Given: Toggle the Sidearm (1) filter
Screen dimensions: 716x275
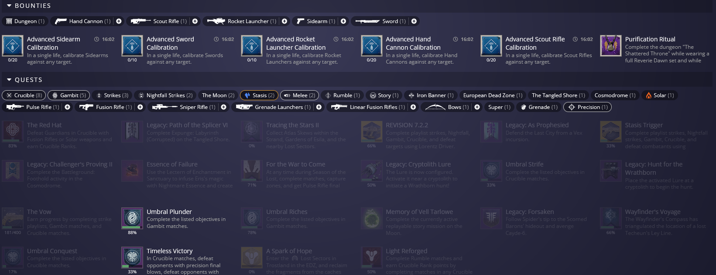Looking at the screenshot, I should click(315, 21).
